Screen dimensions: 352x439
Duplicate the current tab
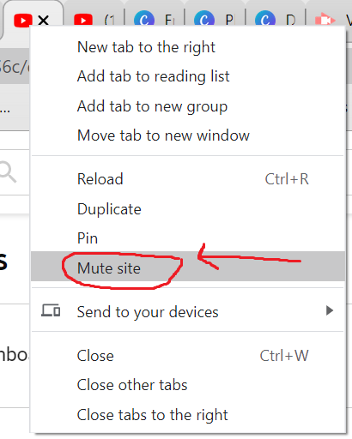[x=188, y=209]
